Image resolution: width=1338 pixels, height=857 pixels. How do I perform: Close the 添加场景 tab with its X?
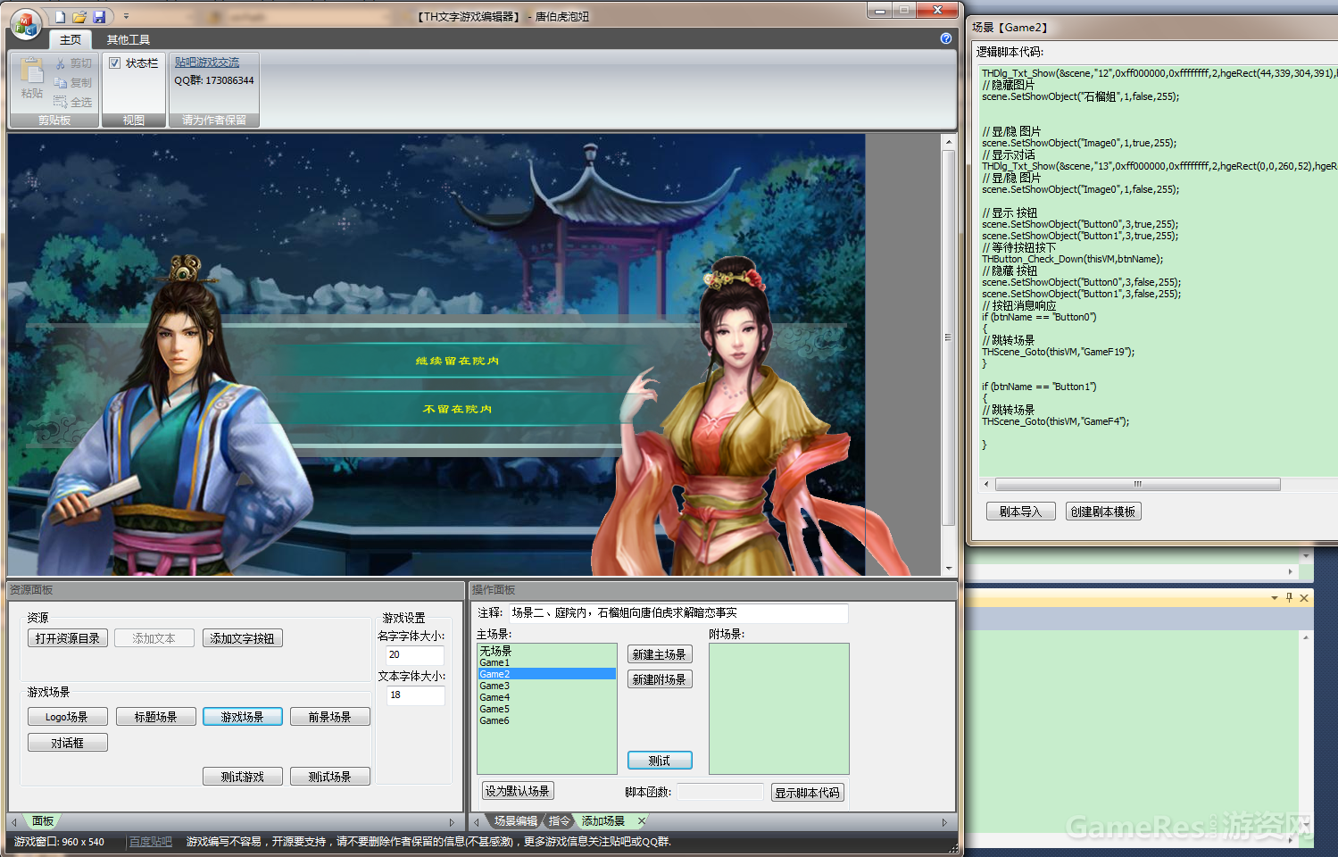click(641, 820)
